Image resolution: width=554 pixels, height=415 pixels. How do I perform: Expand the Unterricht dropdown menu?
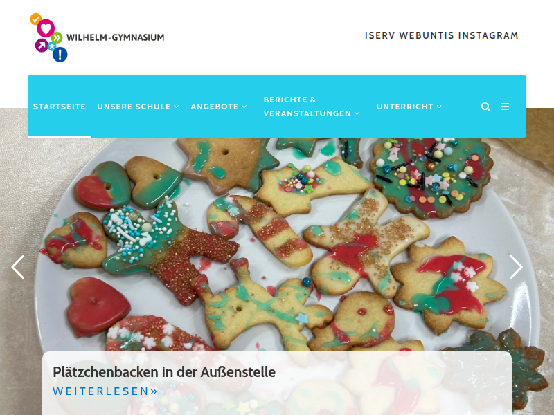click(x=409, y=107)
